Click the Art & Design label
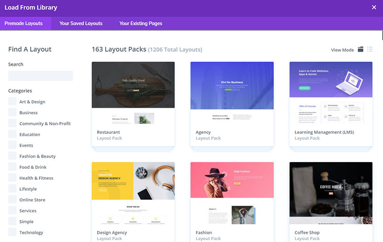383x242 pixels. [32, 102]
